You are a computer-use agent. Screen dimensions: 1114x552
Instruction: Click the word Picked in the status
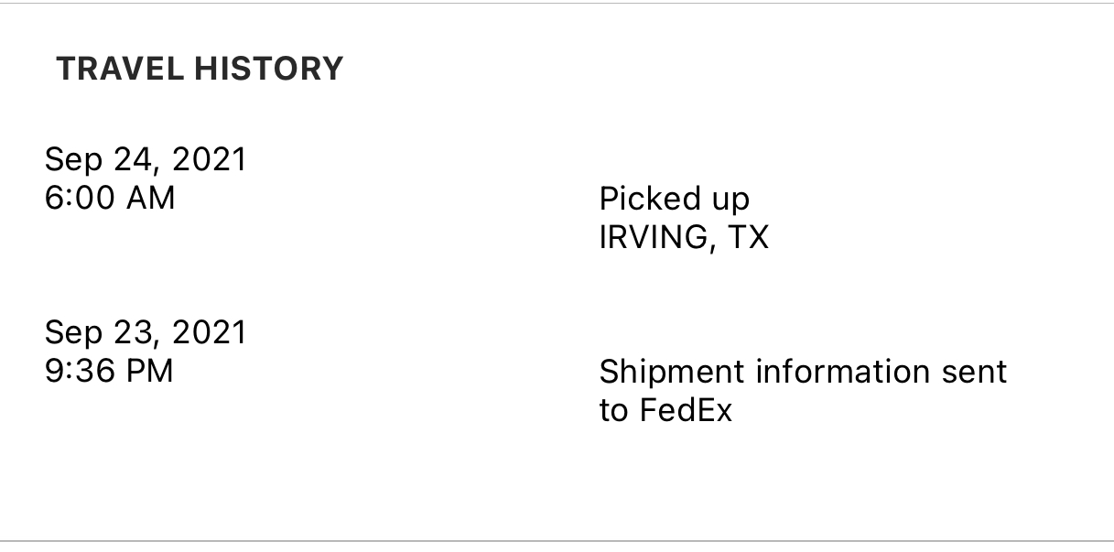pyautogui.click(x=635, y=199)
